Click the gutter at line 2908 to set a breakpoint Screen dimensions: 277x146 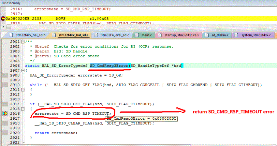point(5,75)
